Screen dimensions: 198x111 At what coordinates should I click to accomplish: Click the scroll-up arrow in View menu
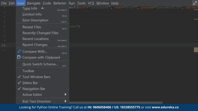coord(42,8)
